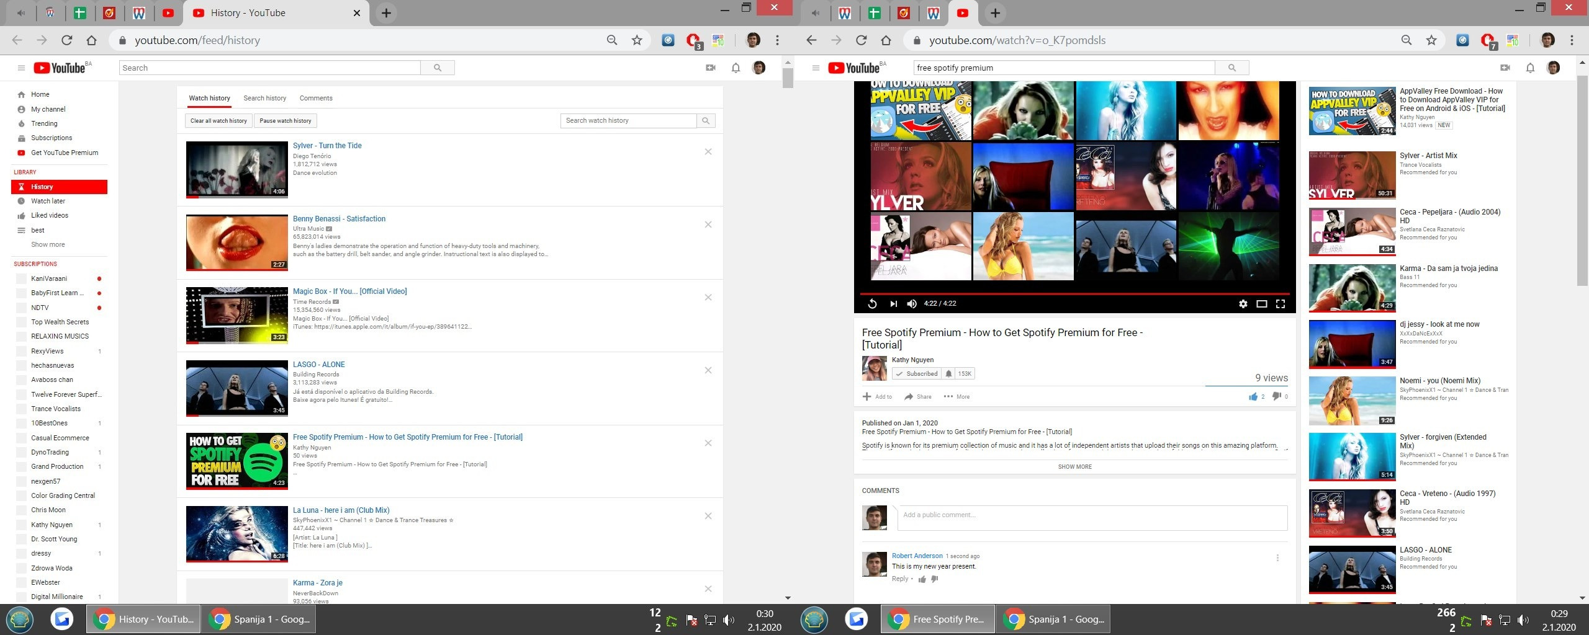The image size is (1589, 635).
Task: Open comment options three-dot menu for Robert Anderson
Action: [1277, 558]
